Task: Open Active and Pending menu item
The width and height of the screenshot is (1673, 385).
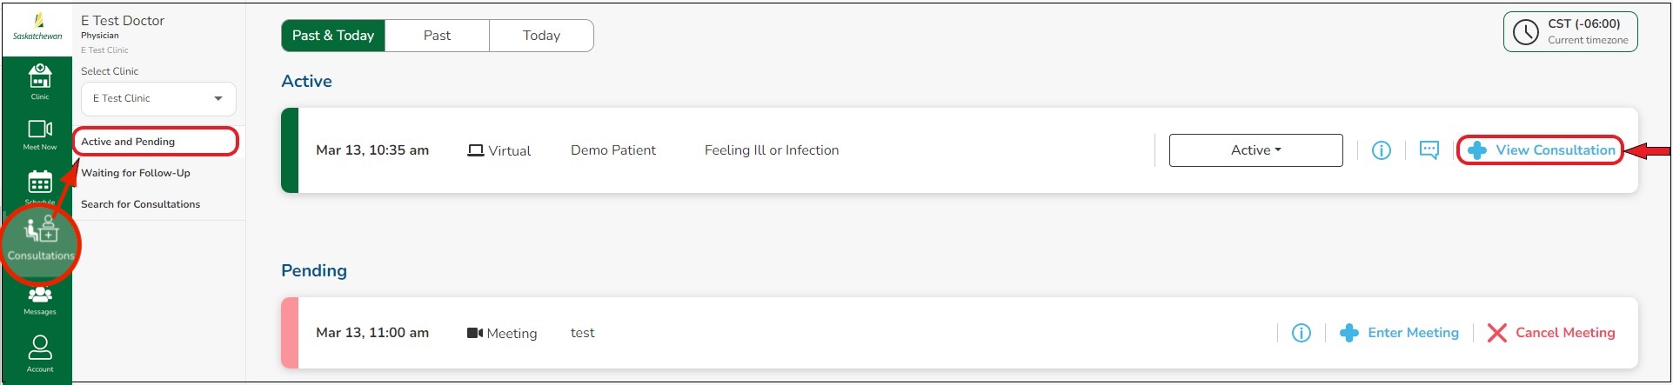Action: click(x=128, y=142)
